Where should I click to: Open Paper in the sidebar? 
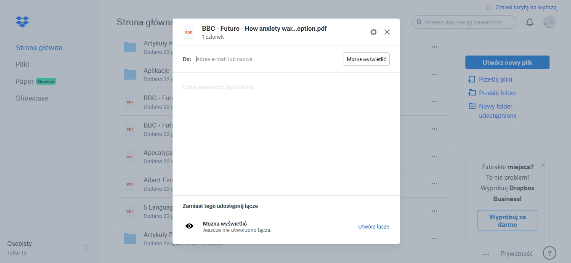point(24,81)
